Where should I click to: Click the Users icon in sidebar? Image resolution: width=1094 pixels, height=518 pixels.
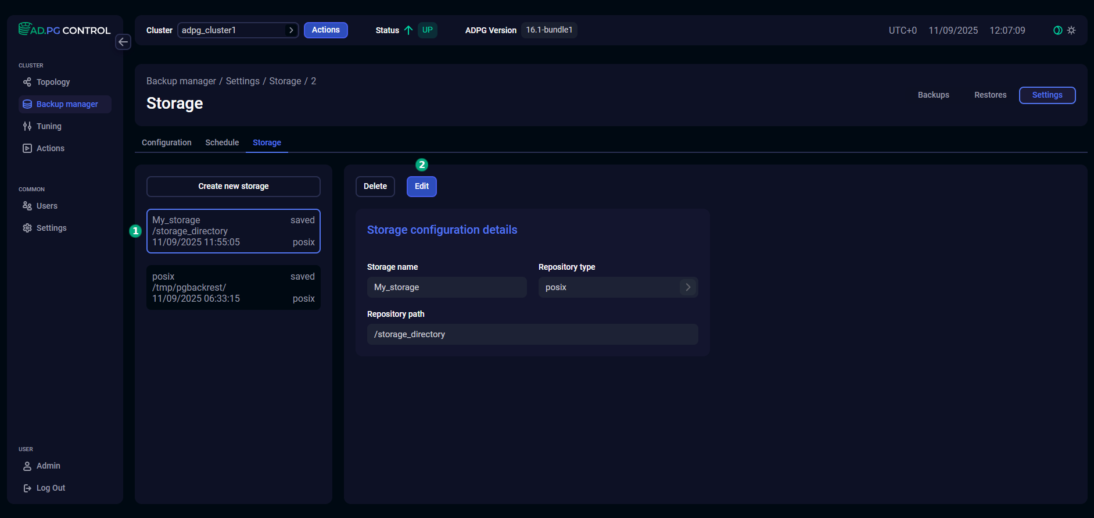(27, 206)
